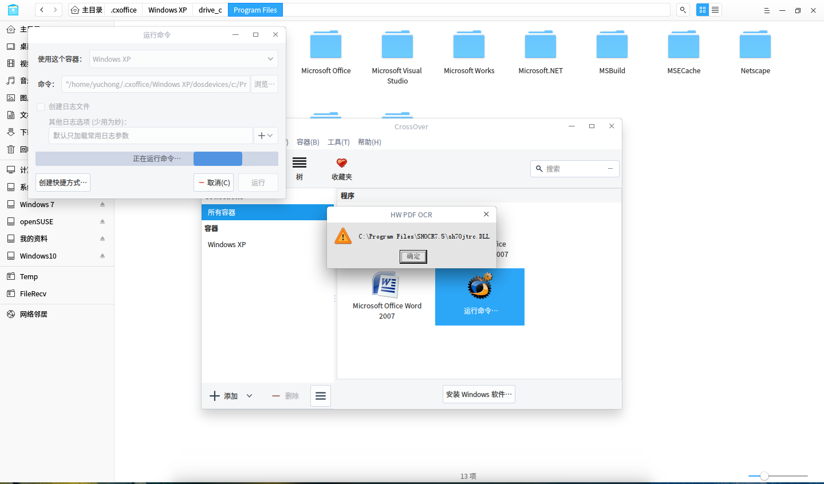824x484 pixels.
Task: Click the CrossOver search (搜索) field
Action: [575, 169]
